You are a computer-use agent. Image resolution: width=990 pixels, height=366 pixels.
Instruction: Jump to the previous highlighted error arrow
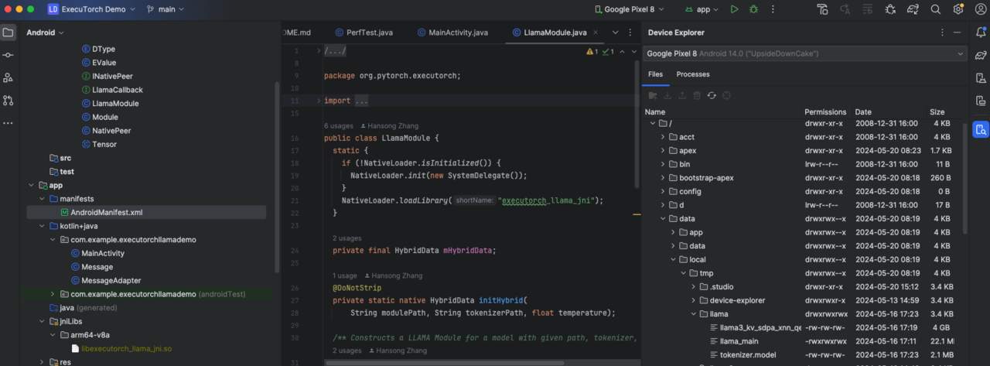click(x=621, y=52)
